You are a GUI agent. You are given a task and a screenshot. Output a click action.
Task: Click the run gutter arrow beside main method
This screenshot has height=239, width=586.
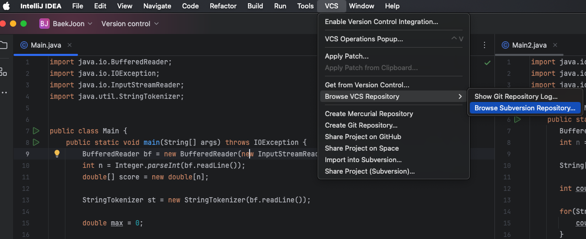point(36,142)
